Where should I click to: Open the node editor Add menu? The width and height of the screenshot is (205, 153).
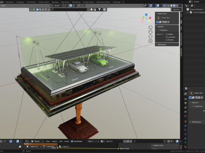pyautogui.click(x=61, y=141)
